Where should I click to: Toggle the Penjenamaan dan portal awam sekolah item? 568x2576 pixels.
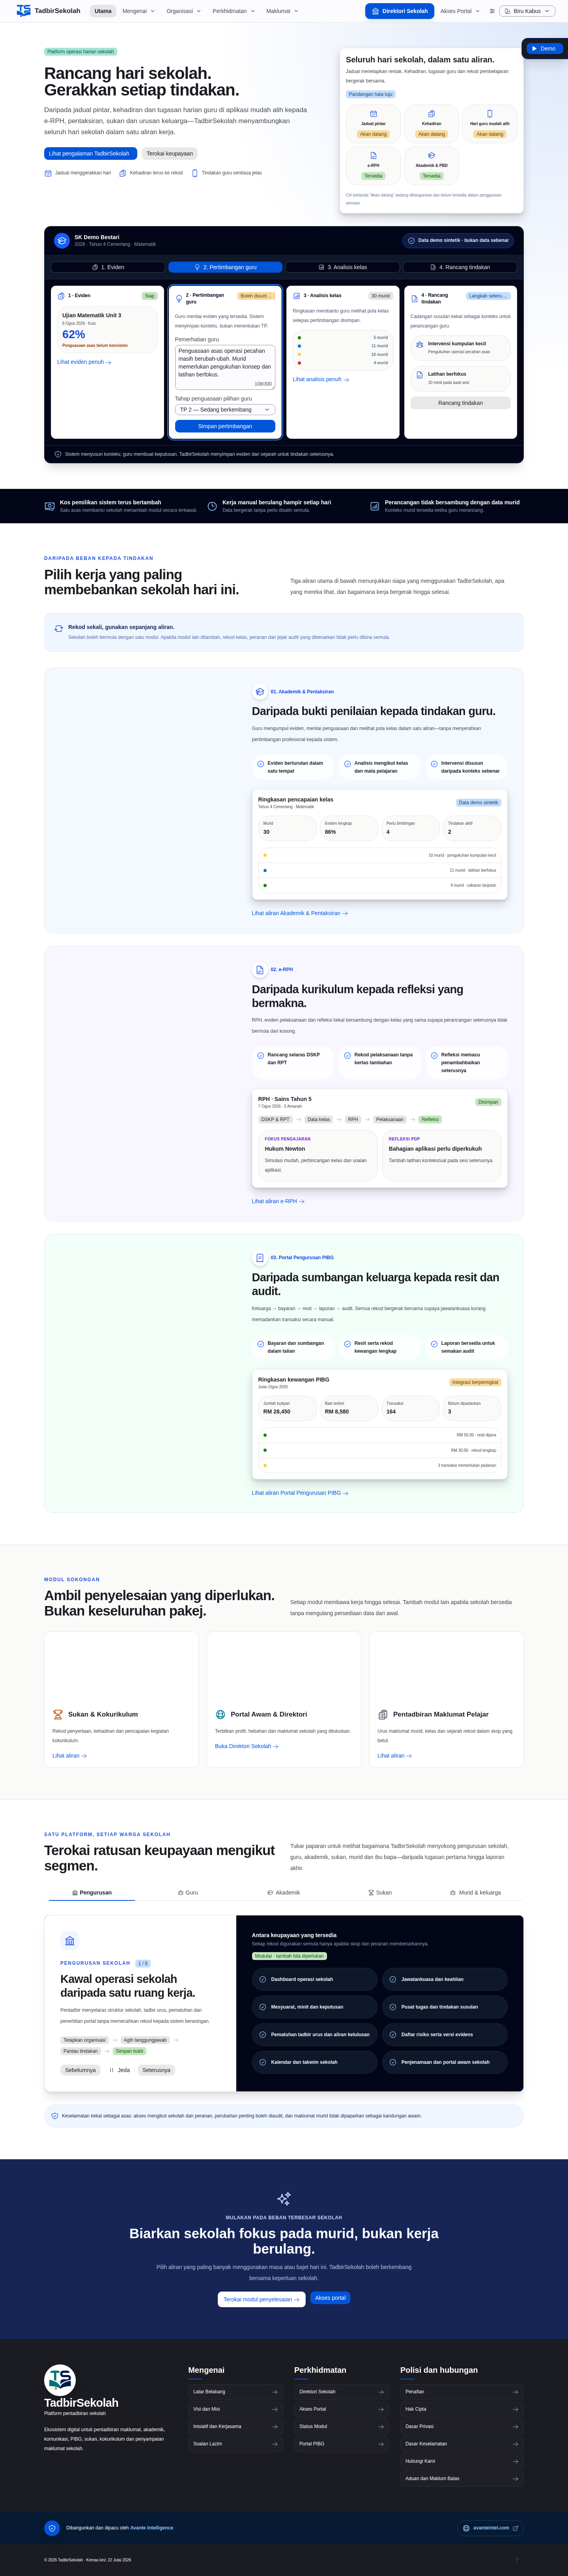coord(445,2062)
